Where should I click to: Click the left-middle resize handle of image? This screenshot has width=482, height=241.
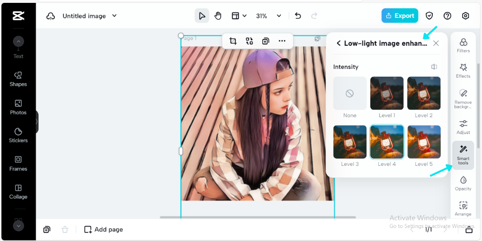tap(181, 151)
